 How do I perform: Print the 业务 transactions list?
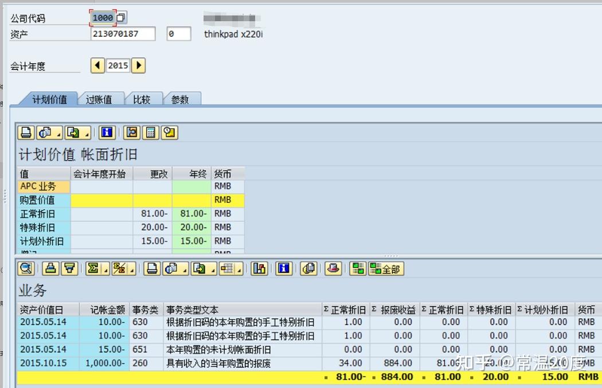point(152,269)
